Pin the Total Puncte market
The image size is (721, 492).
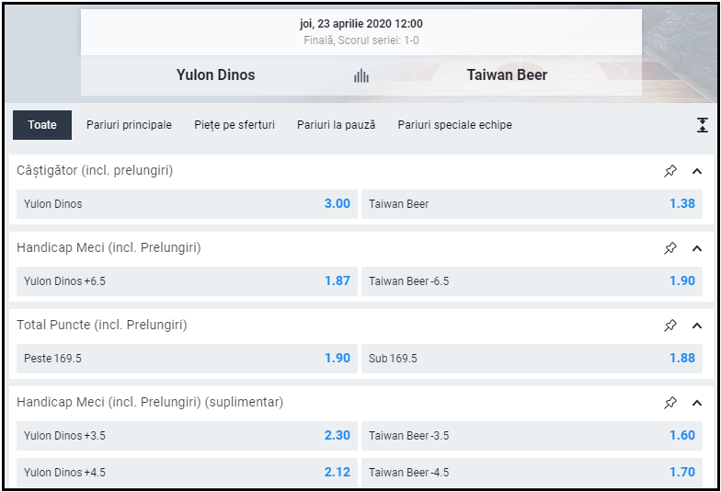(670, 326)
